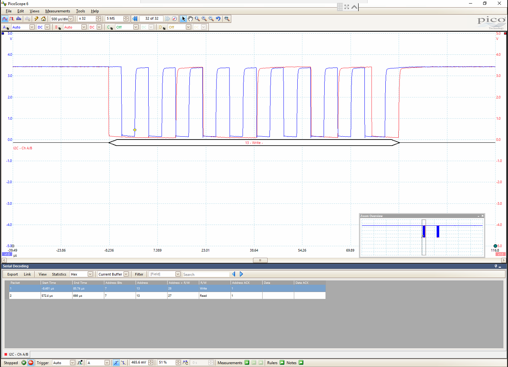Enable falling-edge trigger direction toggle

coord(123,363)
